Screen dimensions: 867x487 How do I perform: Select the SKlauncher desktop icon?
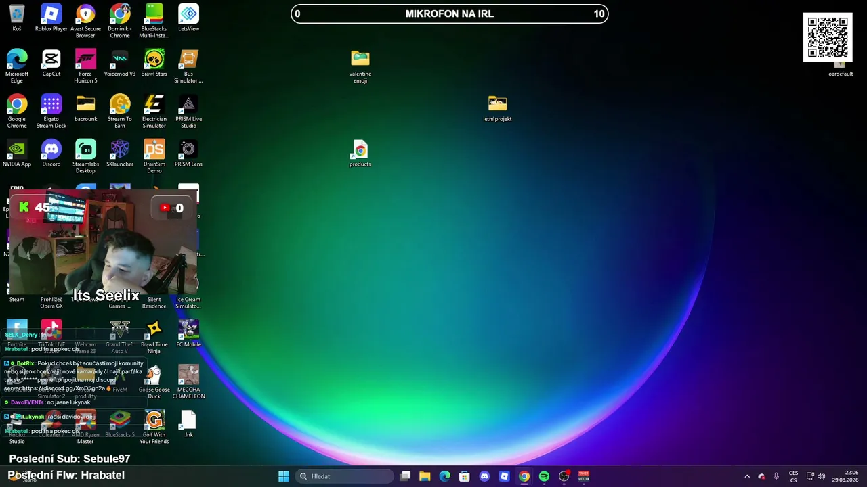(120, 154)
